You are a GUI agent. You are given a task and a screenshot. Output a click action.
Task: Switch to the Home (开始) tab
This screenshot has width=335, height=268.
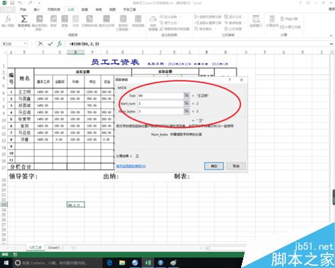(x=23, y=9)
